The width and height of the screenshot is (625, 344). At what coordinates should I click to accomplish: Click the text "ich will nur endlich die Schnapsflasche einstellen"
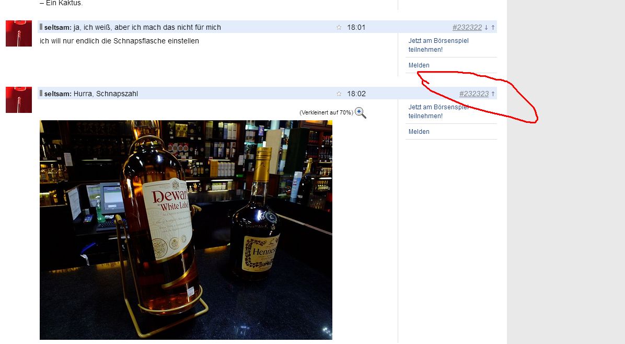pyautogui.click(x=119, y=41)
